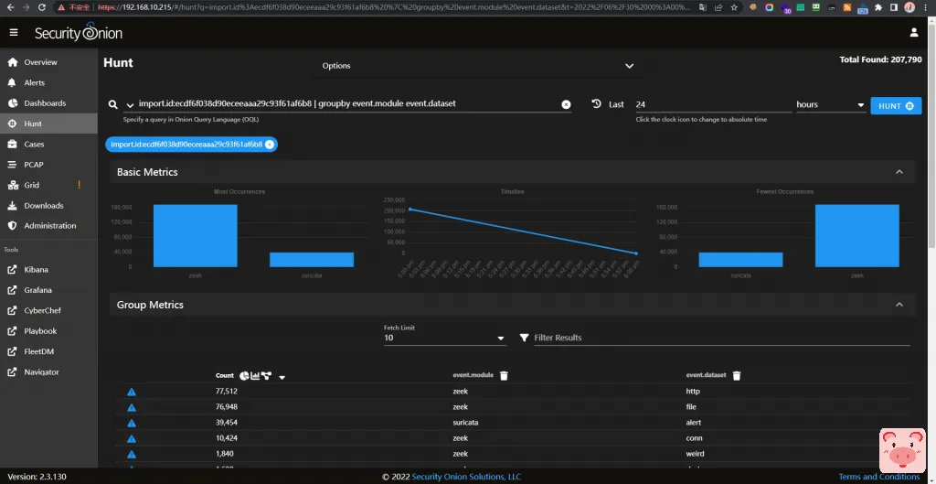
Task: Show pie chart for Count column
Action: pos(244,376)
